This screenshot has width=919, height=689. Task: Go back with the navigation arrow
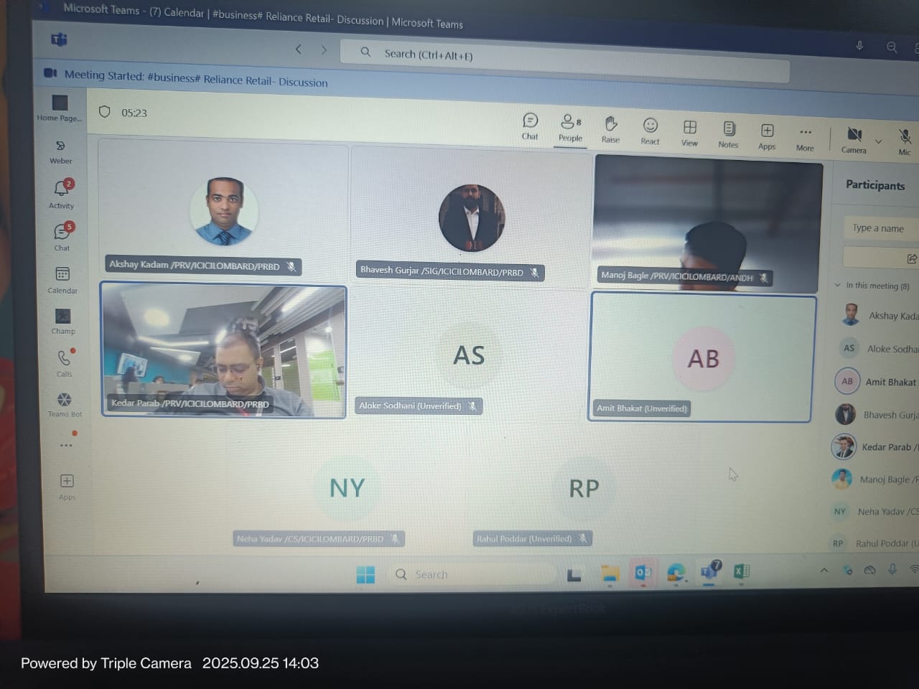pos(299,49)
